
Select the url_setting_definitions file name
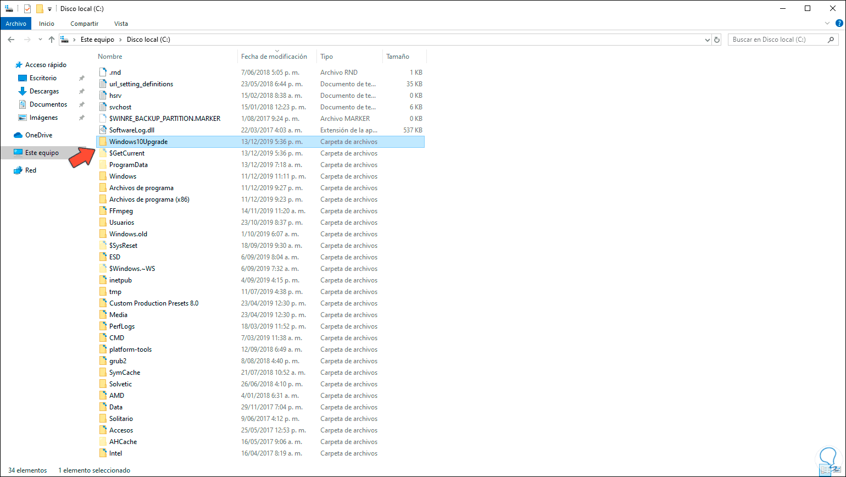tap(141, 84)
